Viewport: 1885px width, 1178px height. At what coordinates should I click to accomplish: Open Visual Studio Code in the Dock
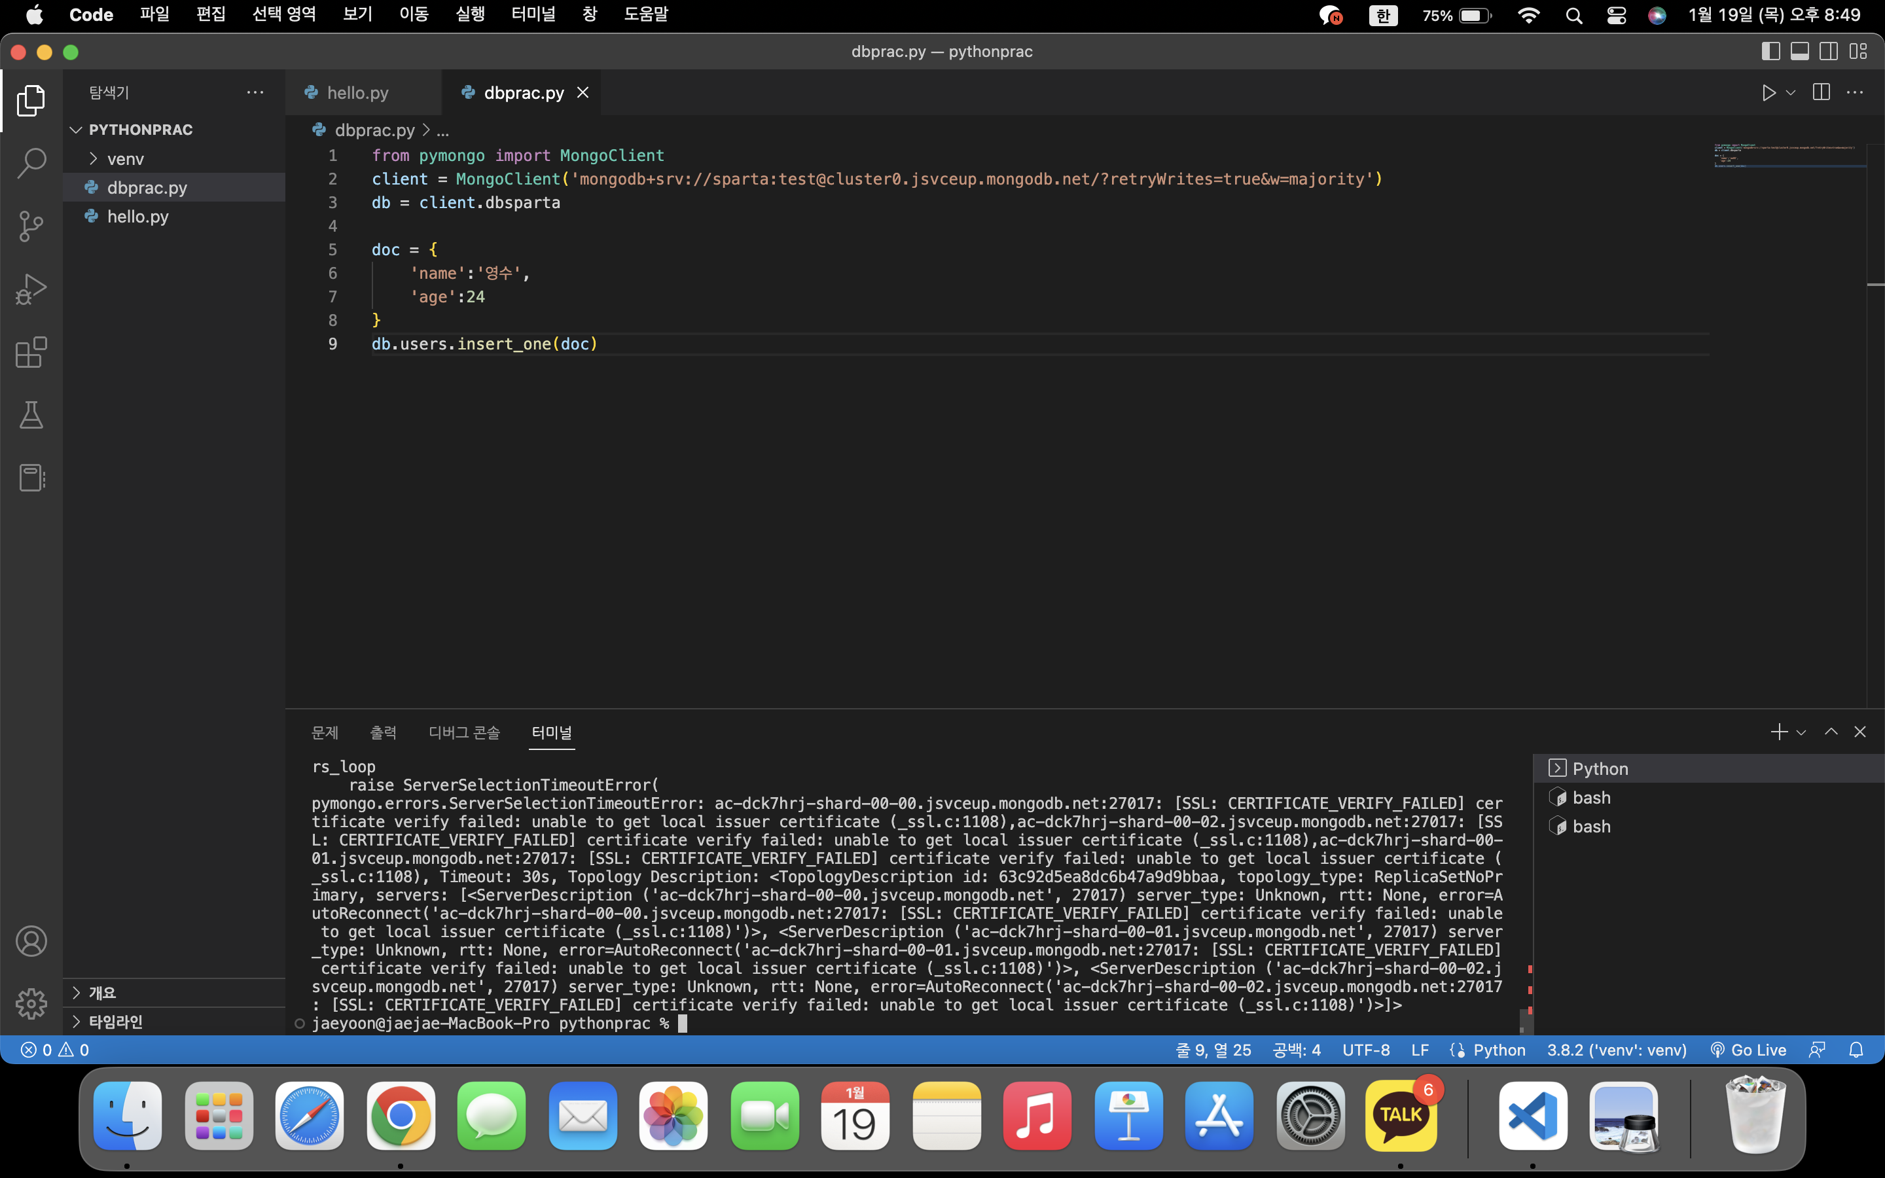(1532, 1116)
